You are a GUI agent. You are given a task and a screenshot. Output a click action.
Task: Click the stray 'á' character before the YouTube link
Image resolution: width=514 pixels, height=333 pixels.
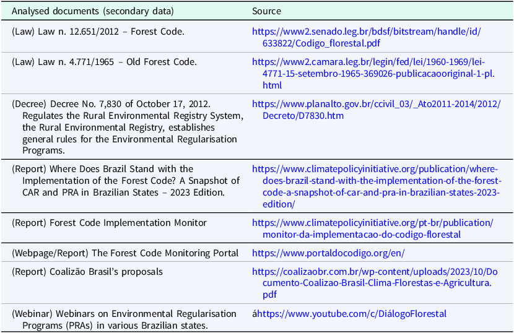point(255,314)
